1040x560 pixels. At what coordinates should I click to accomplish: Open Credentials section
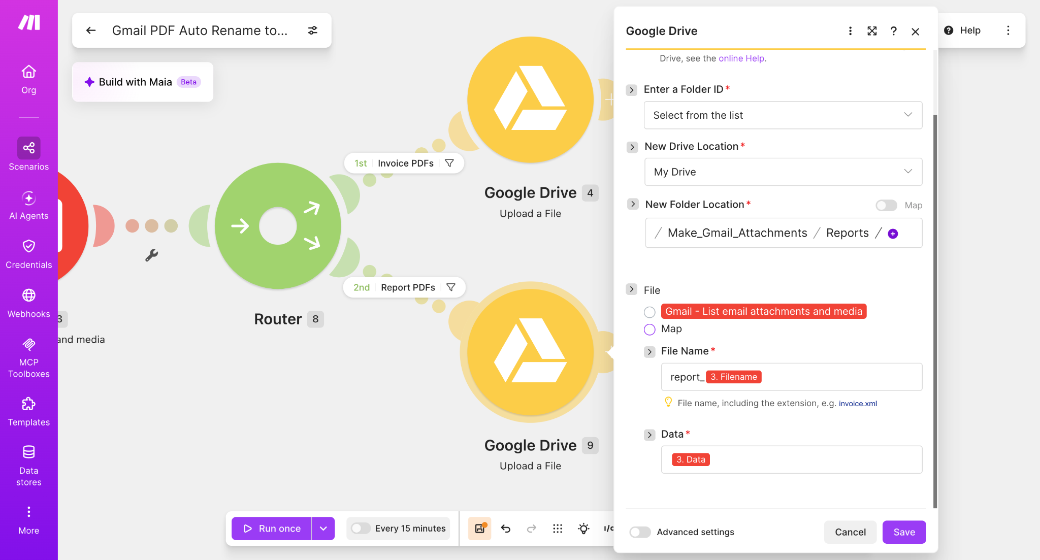pos(29,255)
